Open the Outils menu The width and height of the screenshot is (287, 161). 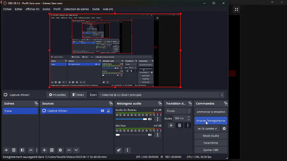click(x=96, y=9)
